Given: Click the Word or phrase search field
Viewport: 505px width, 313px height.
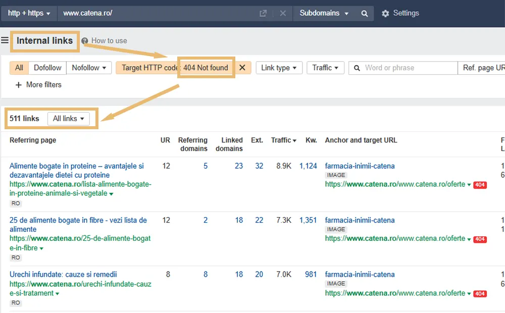Looking at the screenshot, I should pos(401,68).
